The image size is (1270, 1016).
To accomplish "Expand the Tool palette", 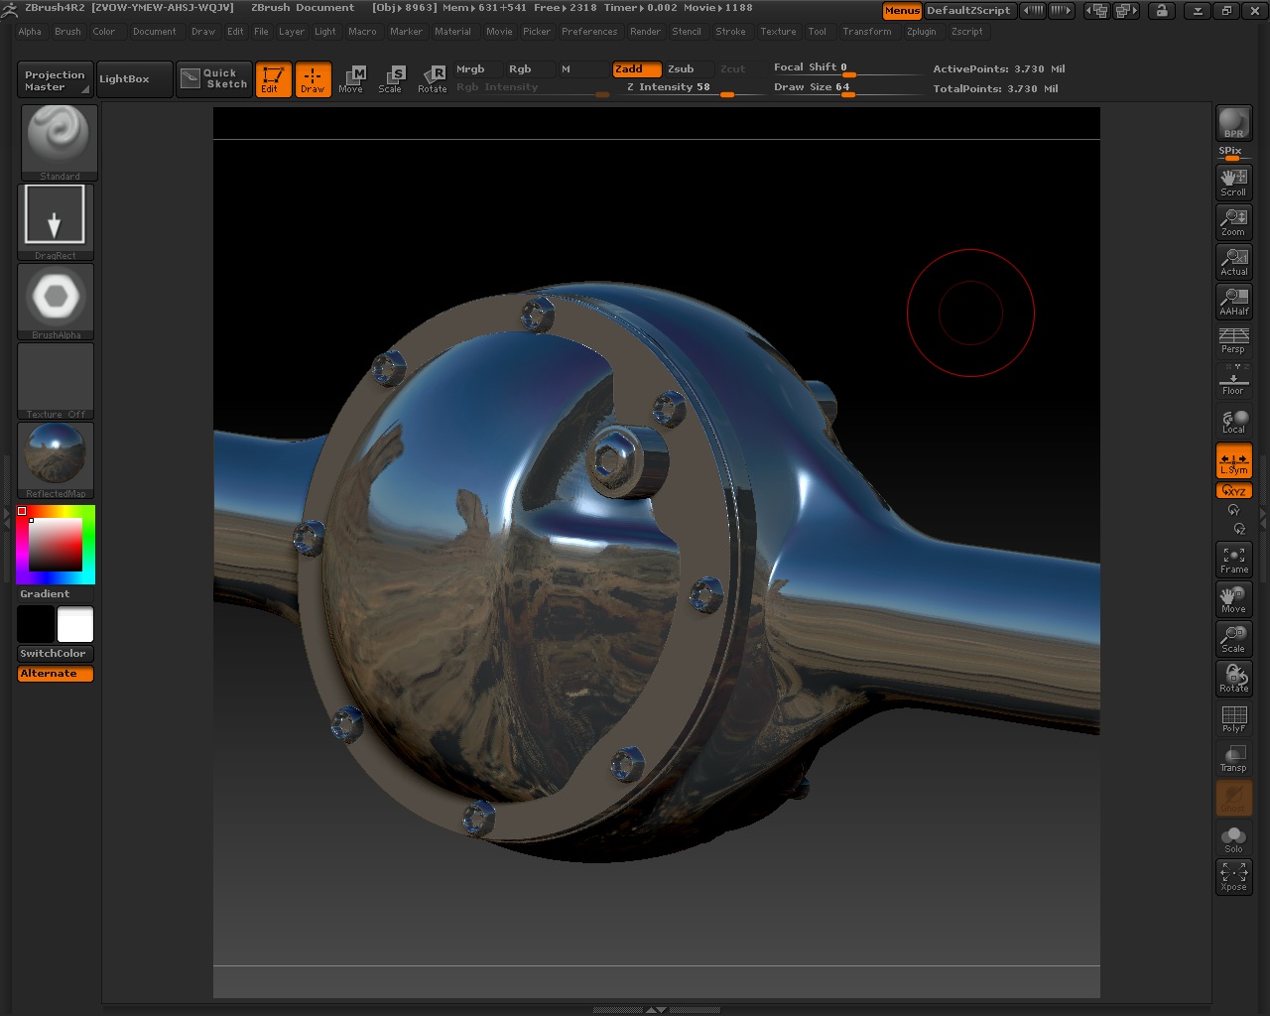I will [818, 31].
